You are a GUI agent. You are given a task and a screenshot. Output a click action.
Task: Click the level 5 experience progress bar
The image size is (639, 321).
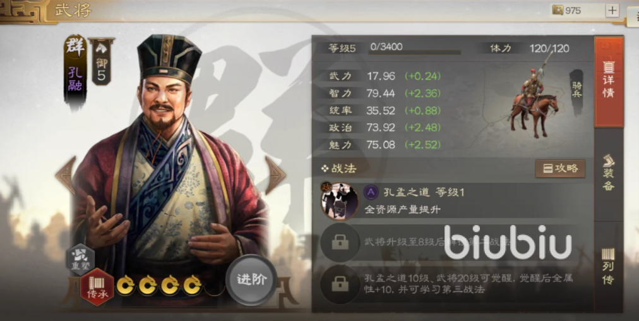point(415,52)
